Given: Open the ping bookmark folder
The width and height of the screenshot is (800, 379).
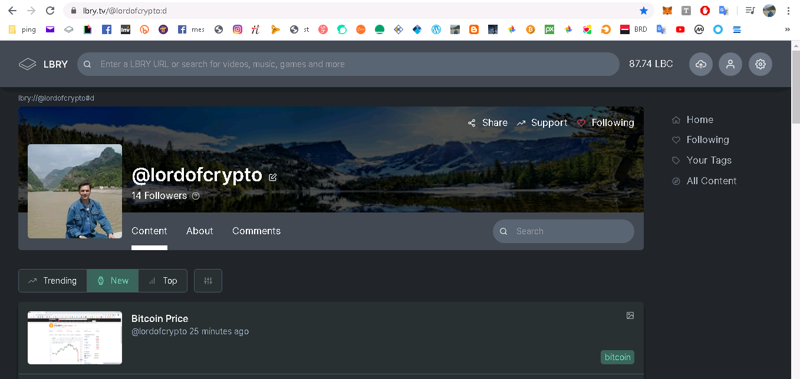Looking at the screenshot, I should 22,29.
